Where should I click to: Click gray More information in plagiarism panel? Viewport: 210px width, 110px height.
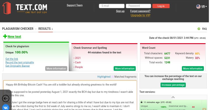[56, 69]
